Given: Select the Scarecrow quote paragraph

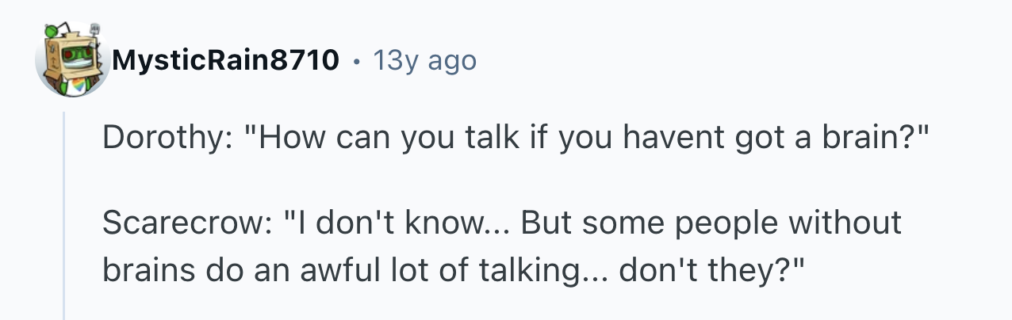Looking at the screenshot, I should 502,246.
